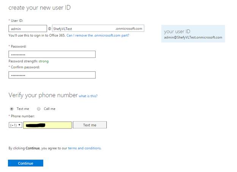This screenshot has height=172, width=237.
Task: Select the Call me radio button
Action: tap(39, 109)
